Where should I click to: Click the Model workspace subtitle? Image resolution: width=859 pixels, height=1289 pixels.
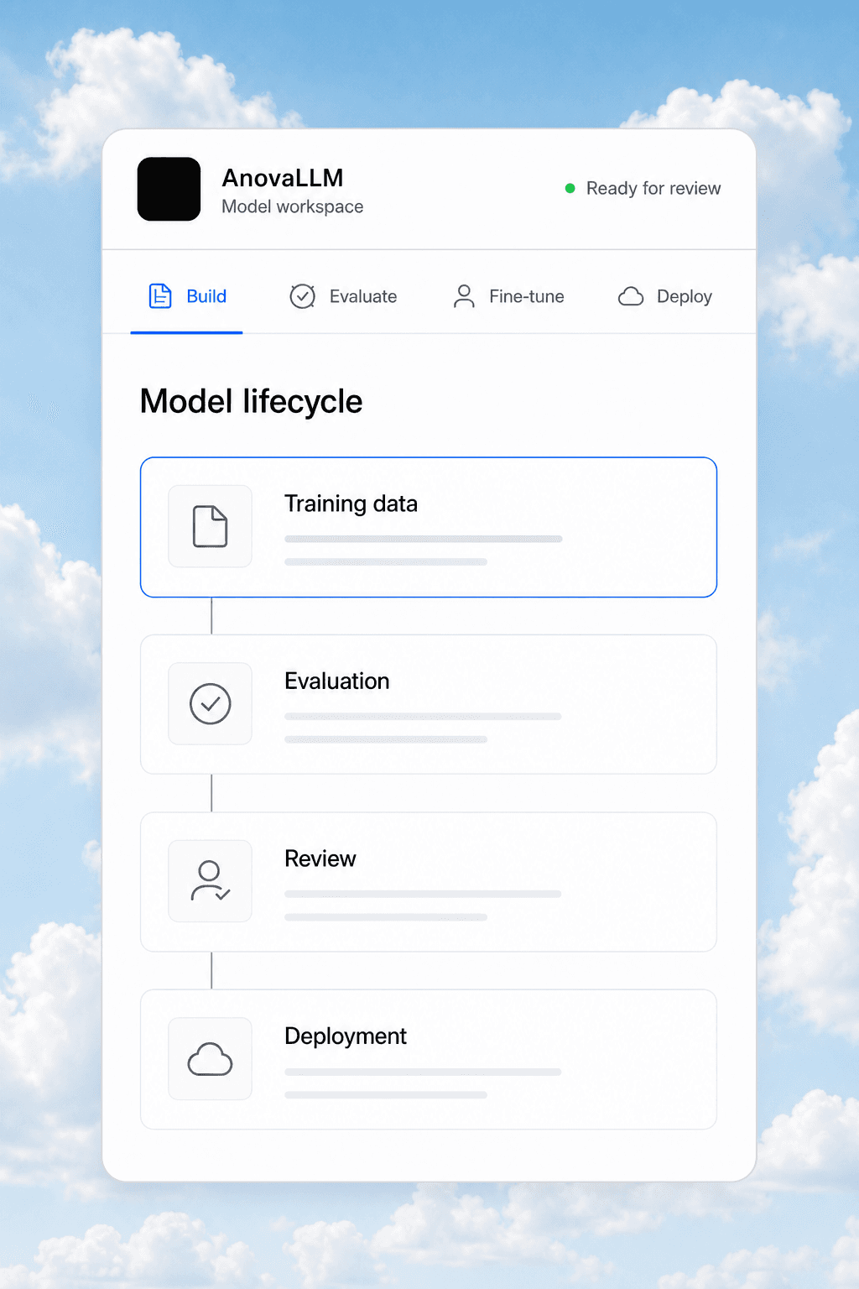click(293, 206)
